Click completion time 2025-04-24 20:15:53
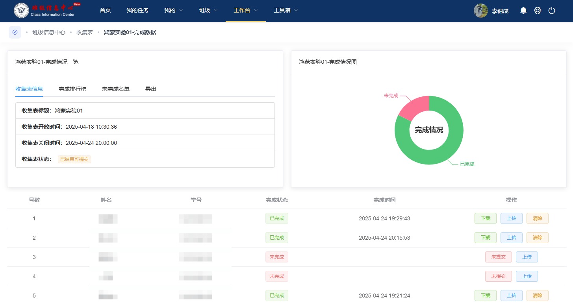 point(384,238)
